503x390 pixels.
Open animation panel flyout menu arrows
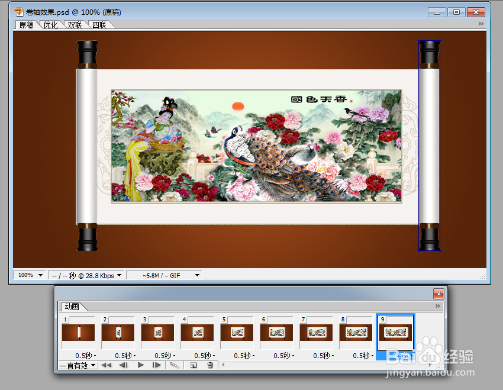point(438,306)
